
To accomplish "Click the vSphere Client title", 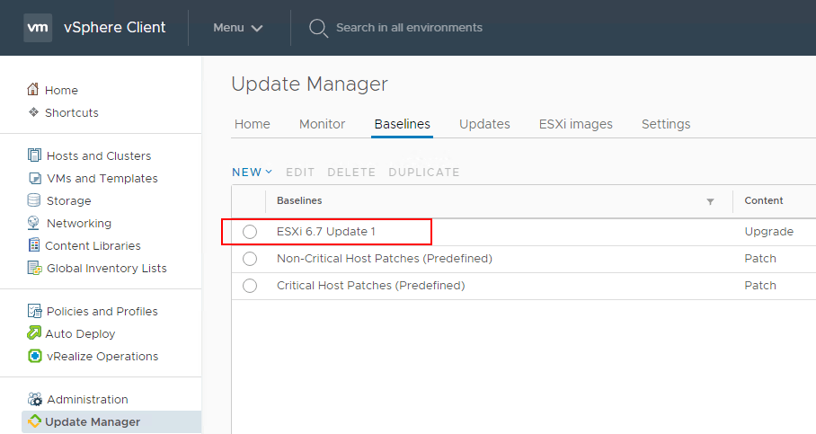I will click(x=114, y=27).
